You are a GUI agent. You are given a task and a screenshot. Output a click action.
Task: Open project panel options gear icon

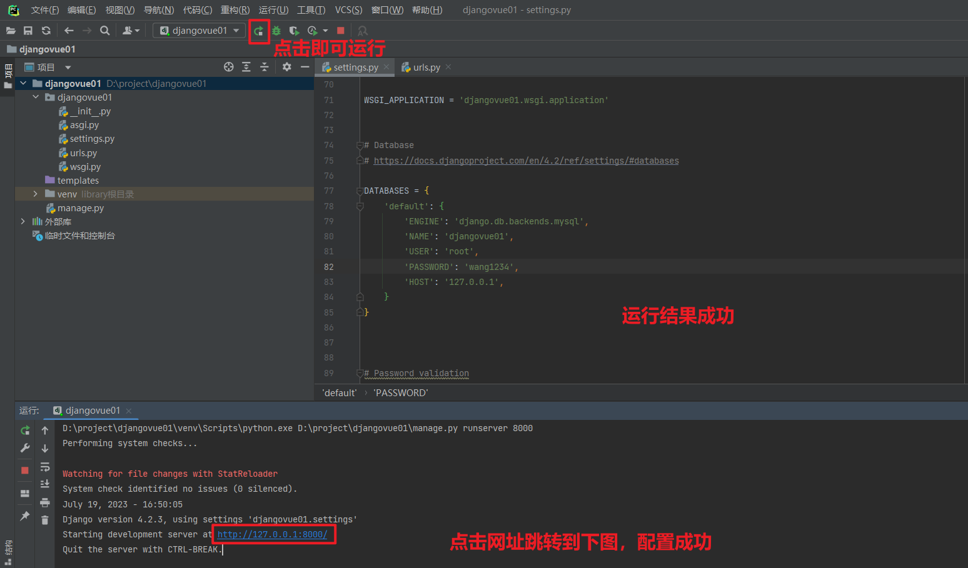point(287,67)
